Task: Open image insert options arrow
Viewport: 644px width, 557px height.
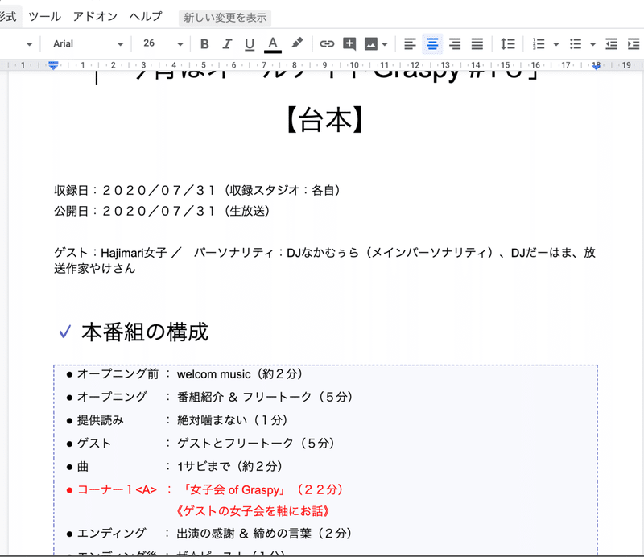Action: 385,44
